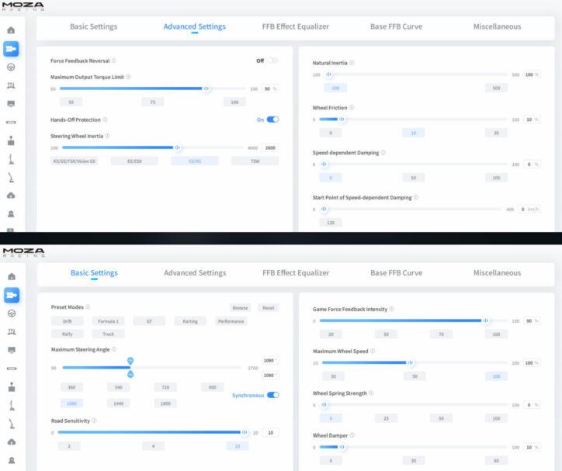The image size is (562, 471).
Task: Disable the Synchronous steering angle toggle
Action: (272, 395)
